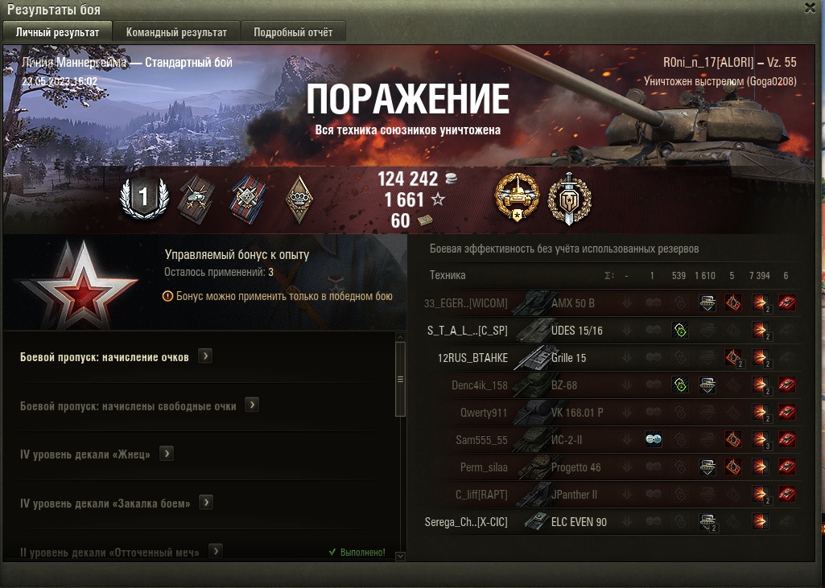Click the first-place laurel medal icon
Screen dimensions: 825x588
pos(144,198)
